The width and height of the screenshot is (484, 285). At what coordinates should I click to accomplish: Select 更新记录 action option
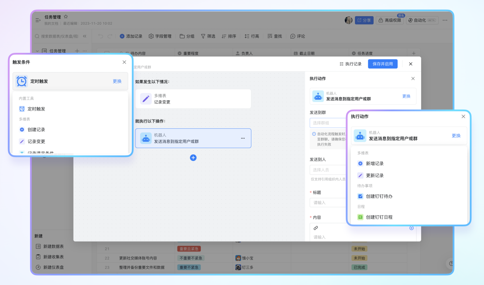pos(375,175)
